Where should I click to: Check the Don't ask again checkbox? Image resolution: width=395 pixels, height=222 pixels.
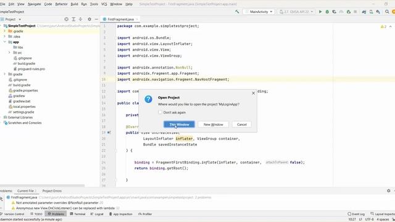pos(160,112)
